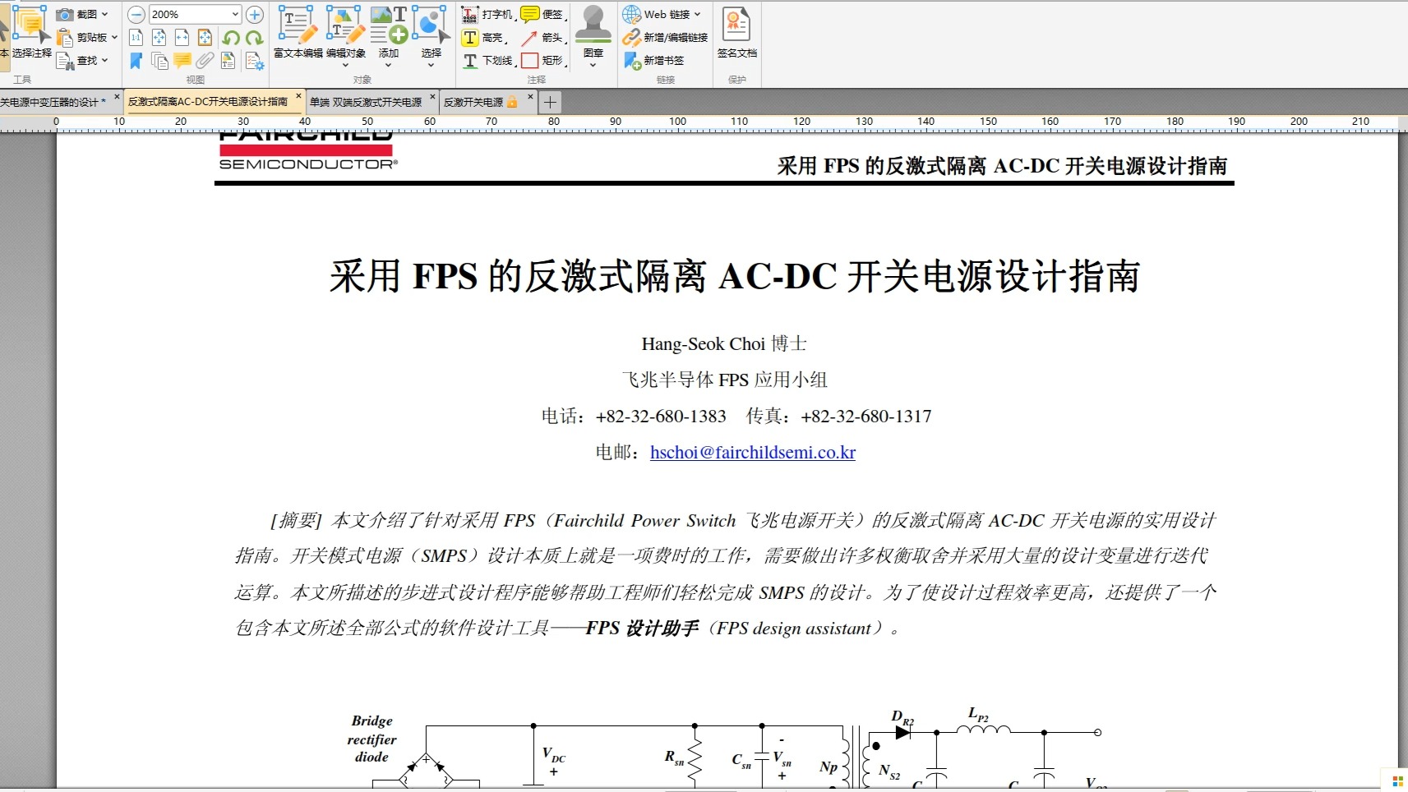Click the 查找 find binoculars icon
This screenshot has height=792, width=1408.
65,60
